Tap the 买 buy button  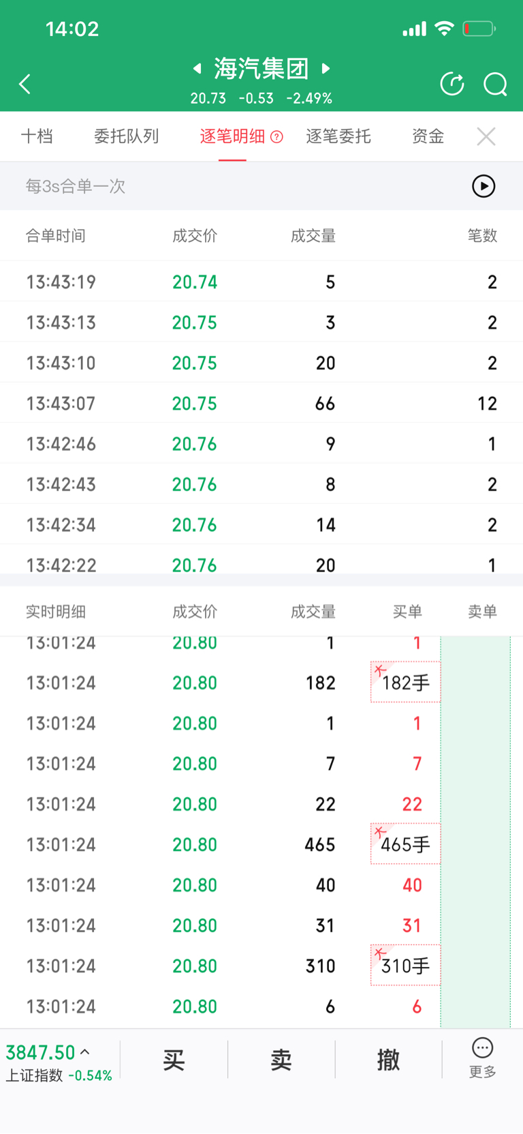174,1060
